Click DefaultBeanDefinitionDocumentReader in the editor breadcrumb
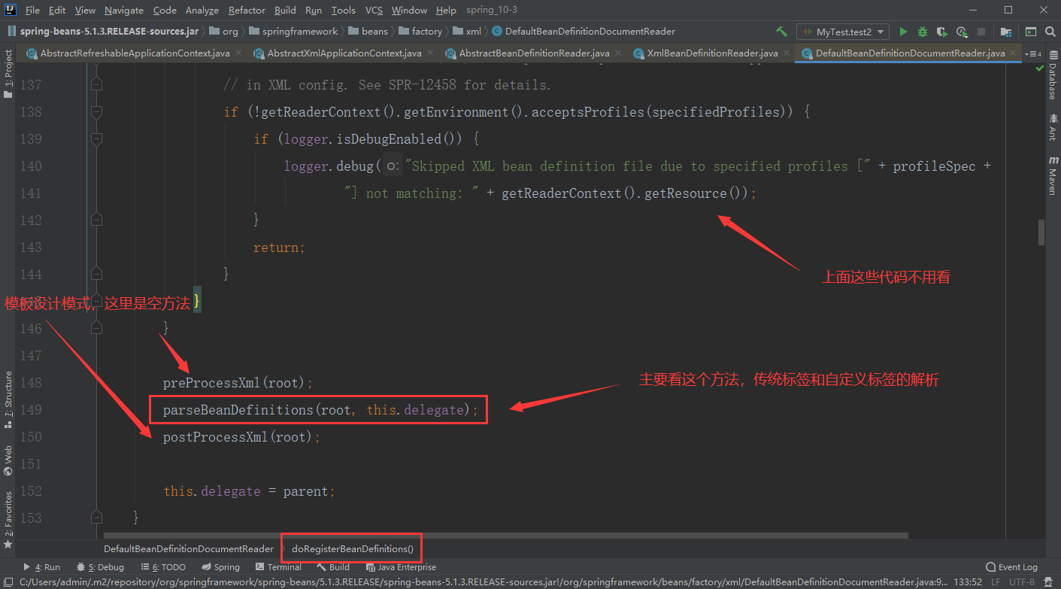Screen dimensions: 1061x589 click(x=189, y=549)
